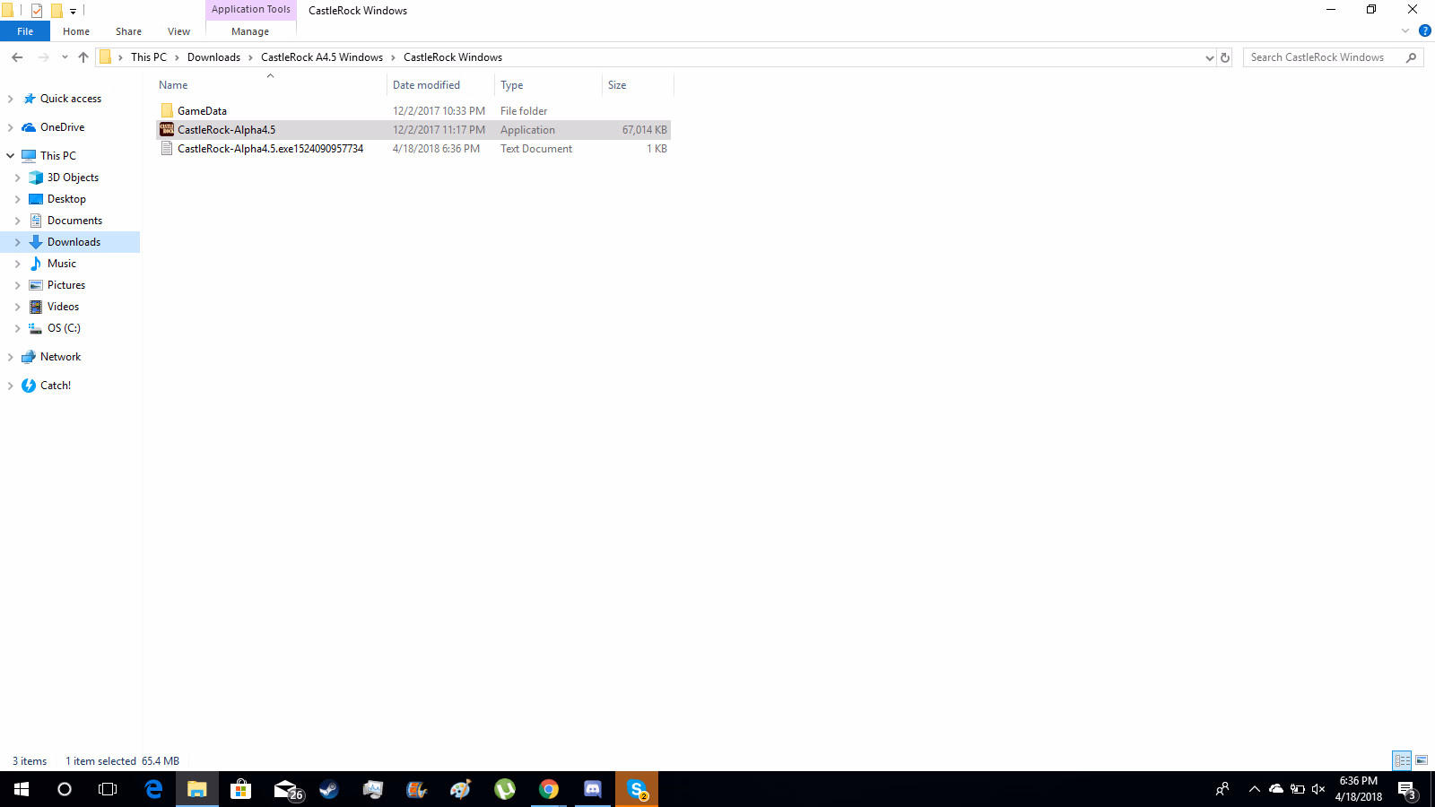Switch to large icons view button
The height and width of the screenshot is (807, 1435).
[x=1422, y=760]
